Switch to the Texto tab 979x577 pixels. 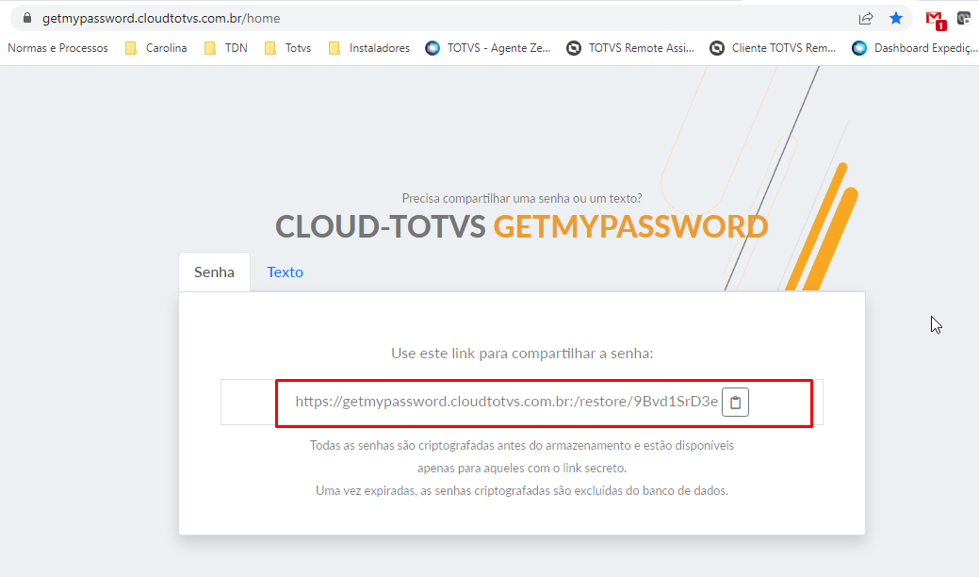click(x=285, y=272)
